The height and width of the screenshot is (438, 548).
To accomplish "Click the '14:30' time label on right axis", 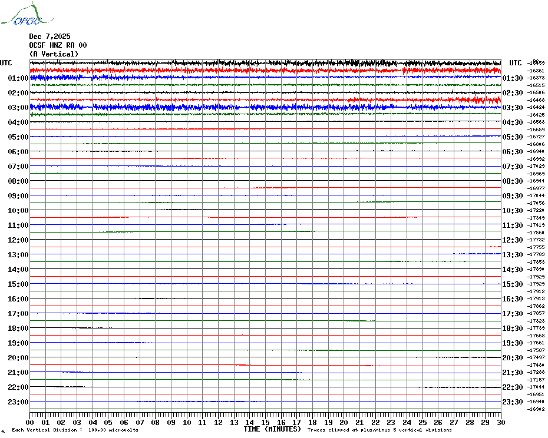I will click(x=513, y=270).
